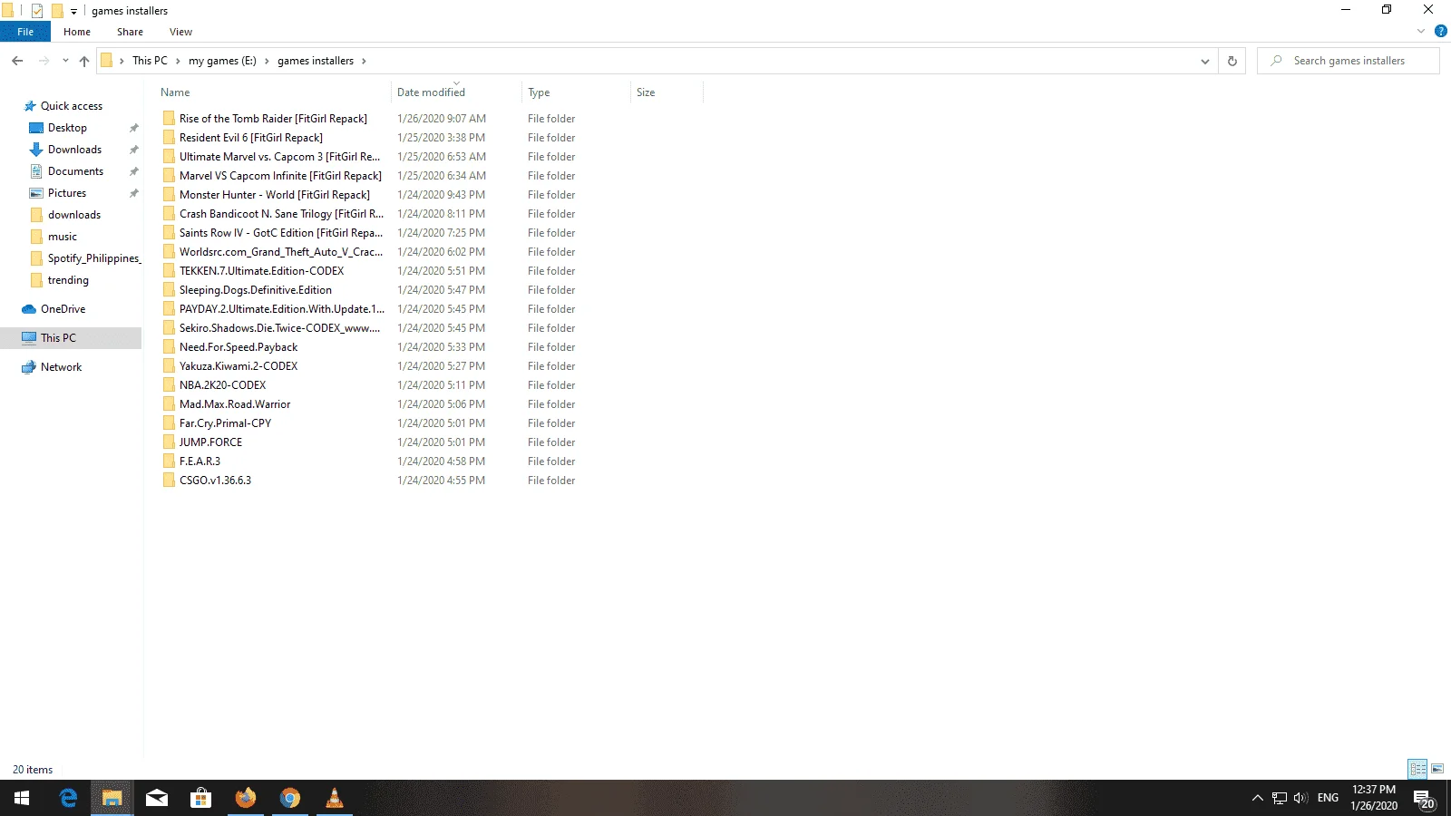
Task: Open the volume control in system tray
Action: coord(1300,798)
